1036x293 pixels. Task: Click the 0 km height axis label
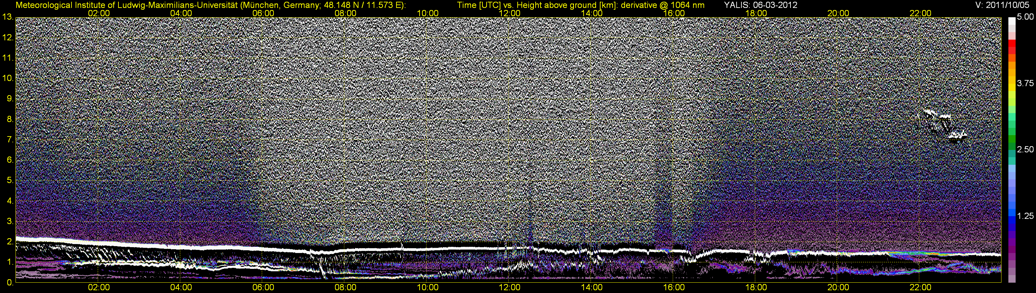click(10, 283)
